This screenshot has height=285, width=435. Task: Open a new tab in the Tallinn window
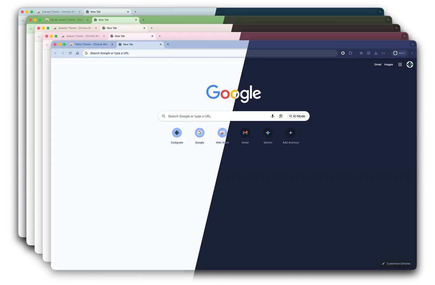pyautogui.click(x=168, y=45)
